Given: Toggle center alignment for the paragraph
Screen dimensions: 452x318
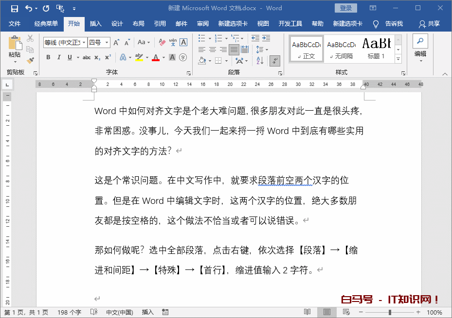Looking at the screenshot, I should 212,49.
